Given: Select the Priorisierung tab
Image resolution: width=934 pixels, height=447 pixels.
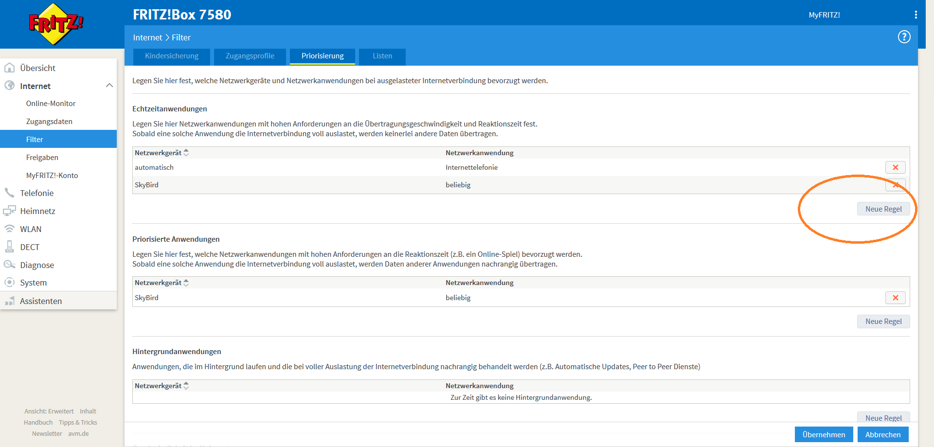Looking at the screenshot, I should (x=322, y=56).
